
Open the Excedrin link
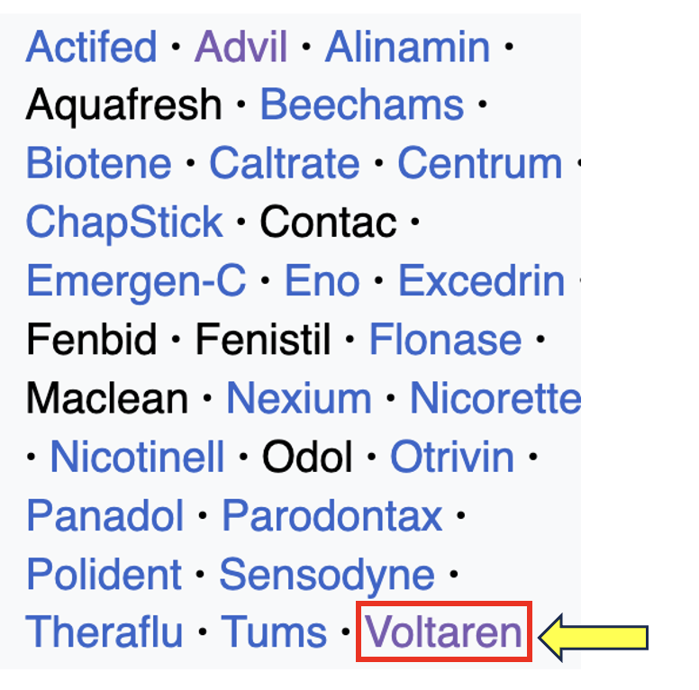(x=481, y=282)
